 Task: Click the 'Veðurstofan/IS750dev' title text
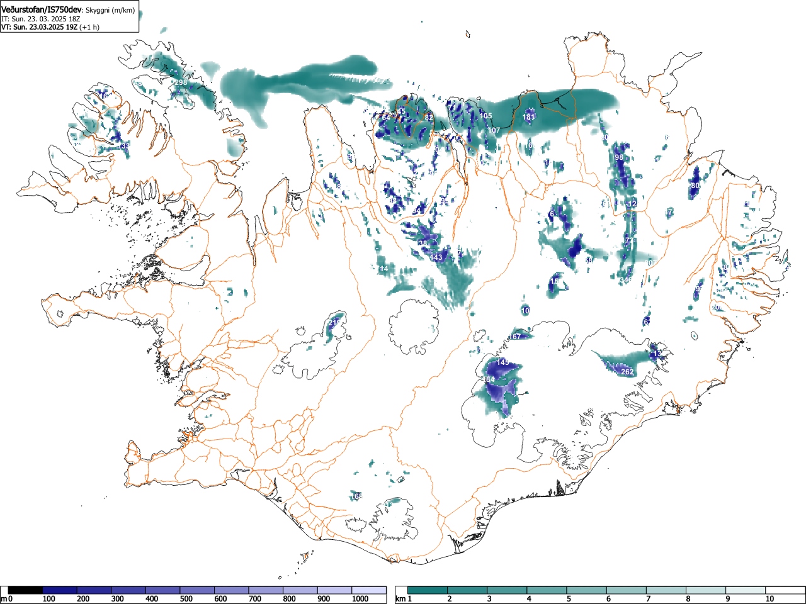[42, 9]
